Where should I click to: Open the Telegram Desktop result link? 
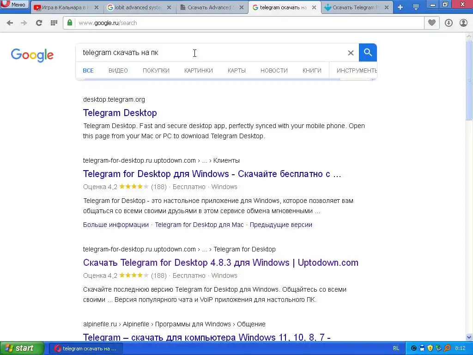click(x=120, y=113)
